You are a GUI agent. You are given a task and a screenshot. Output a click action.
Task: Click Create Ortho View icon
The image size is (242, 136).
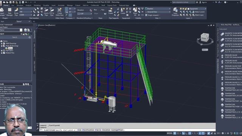point(60,12)
